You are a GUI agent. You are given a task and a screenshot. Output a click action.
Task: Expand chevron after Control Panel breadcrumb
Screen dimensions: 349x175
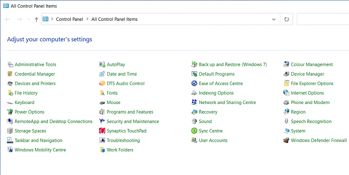click(87, 19)
